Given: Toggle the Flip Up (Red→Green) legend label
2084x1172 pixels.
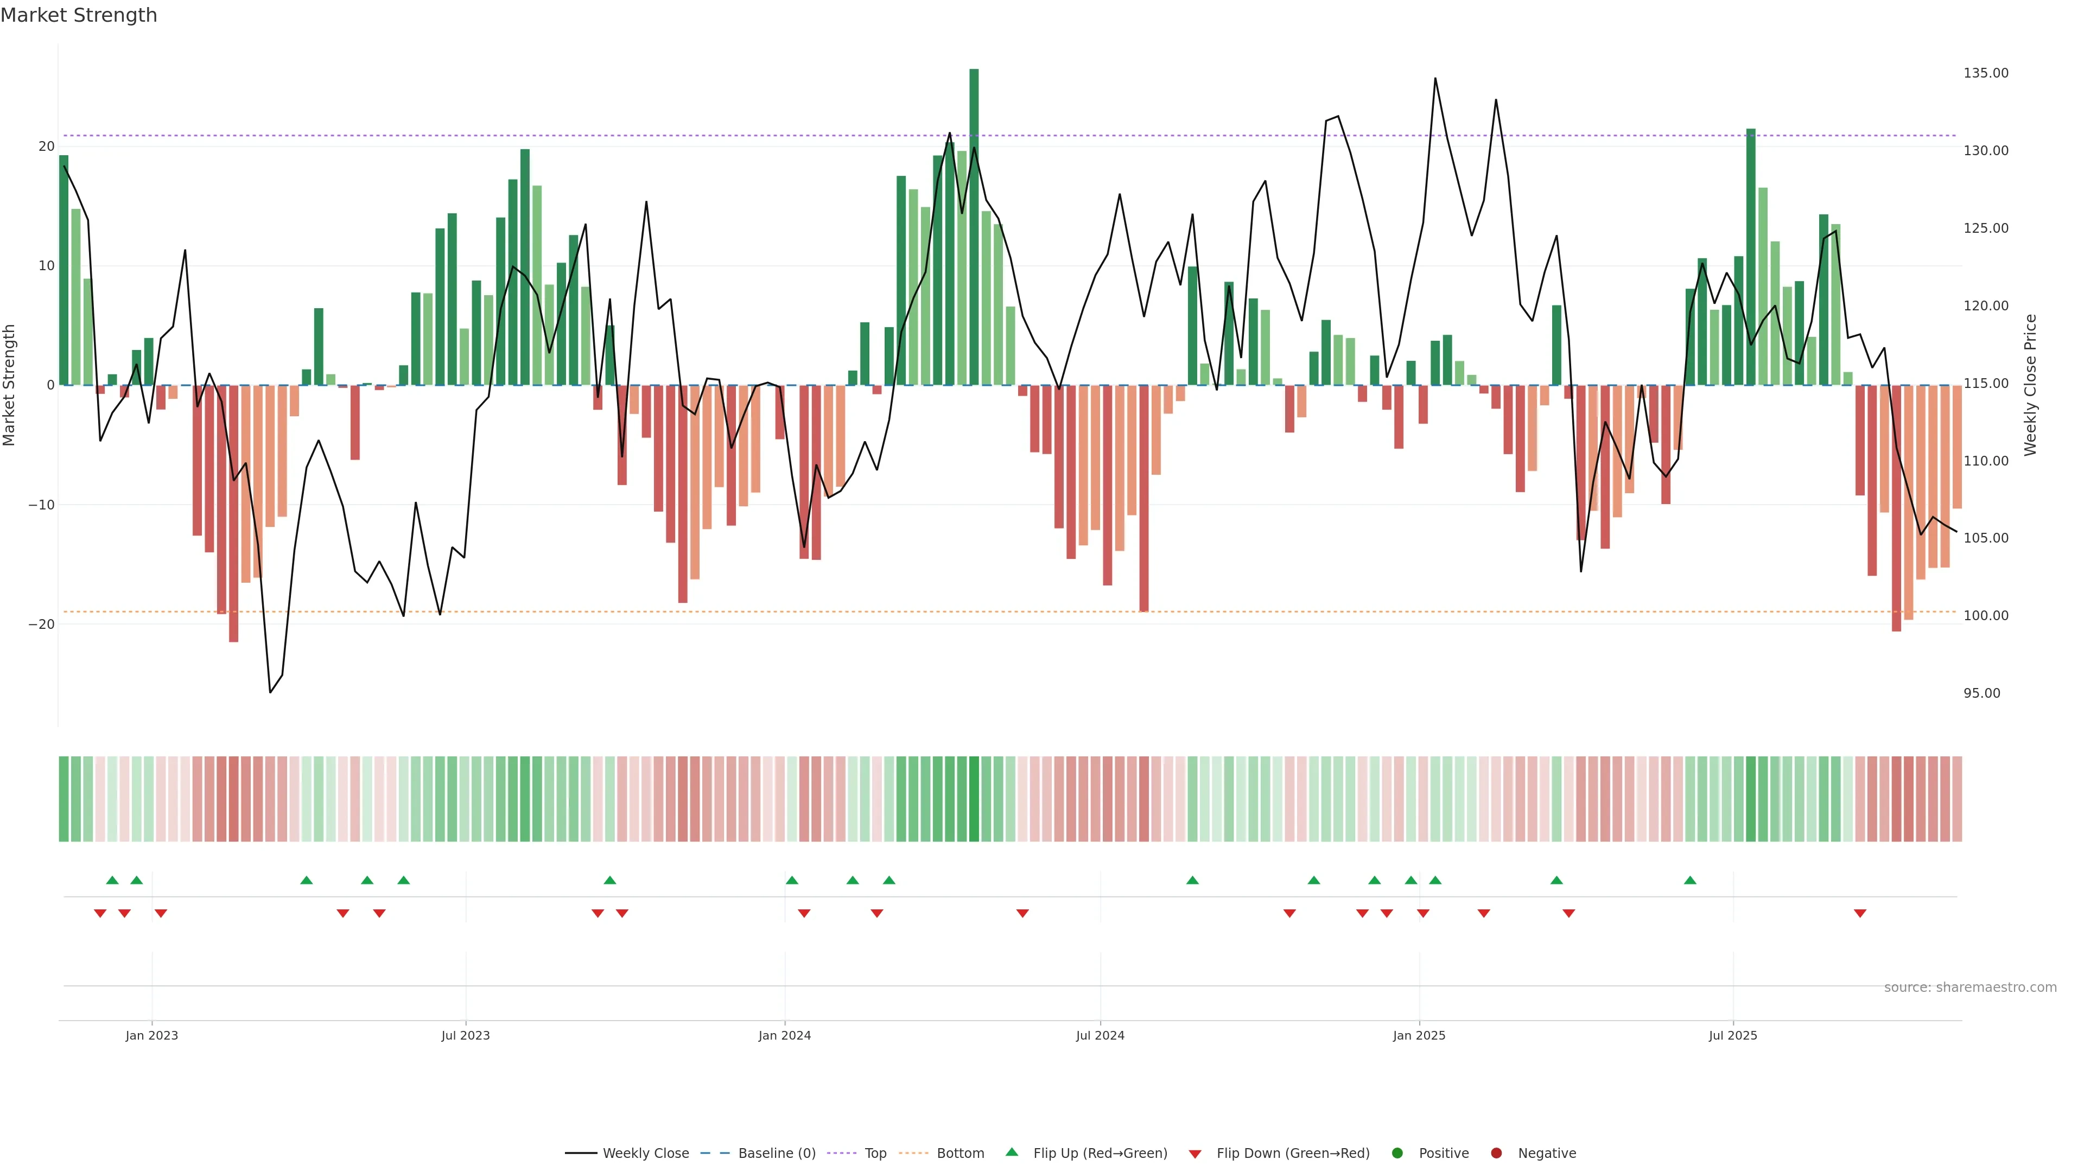Looking at the screenshot, I should 1100,1154.
